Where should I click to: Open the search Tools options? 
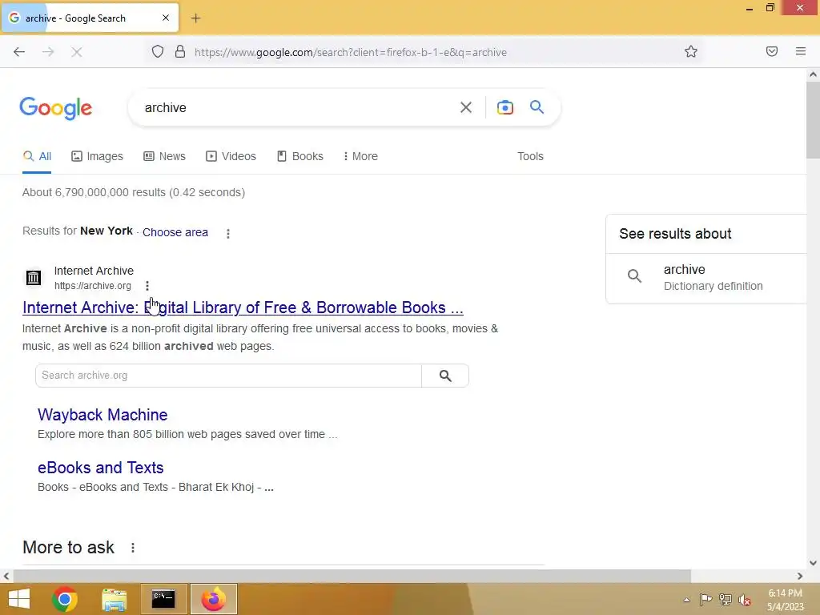(530, 156)
